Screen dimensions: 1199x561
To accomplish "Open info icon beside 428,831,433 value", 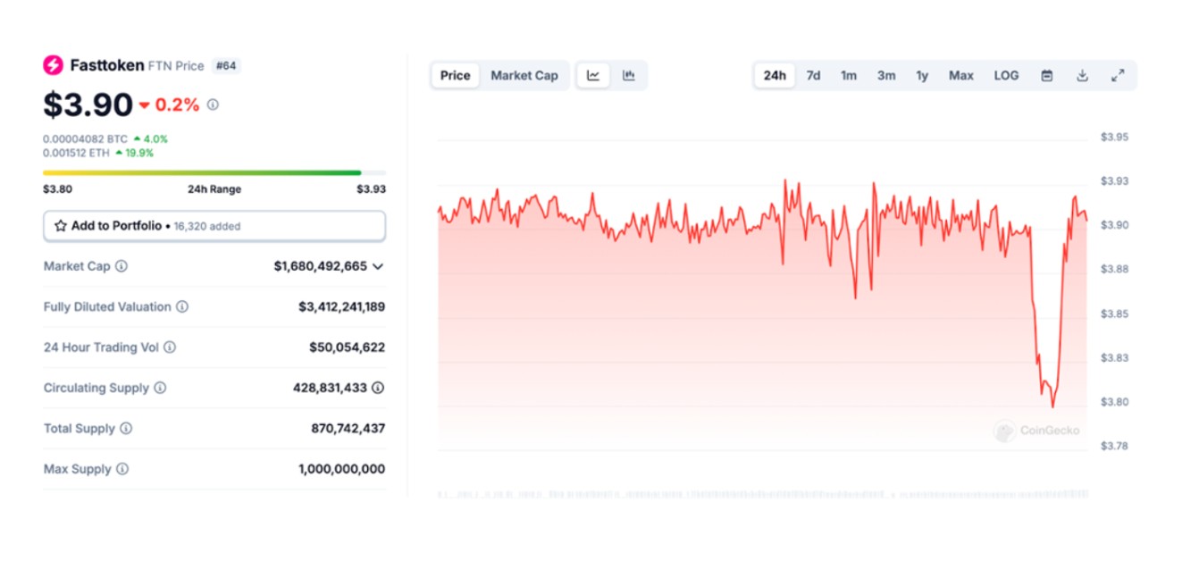I will [378, 388].
